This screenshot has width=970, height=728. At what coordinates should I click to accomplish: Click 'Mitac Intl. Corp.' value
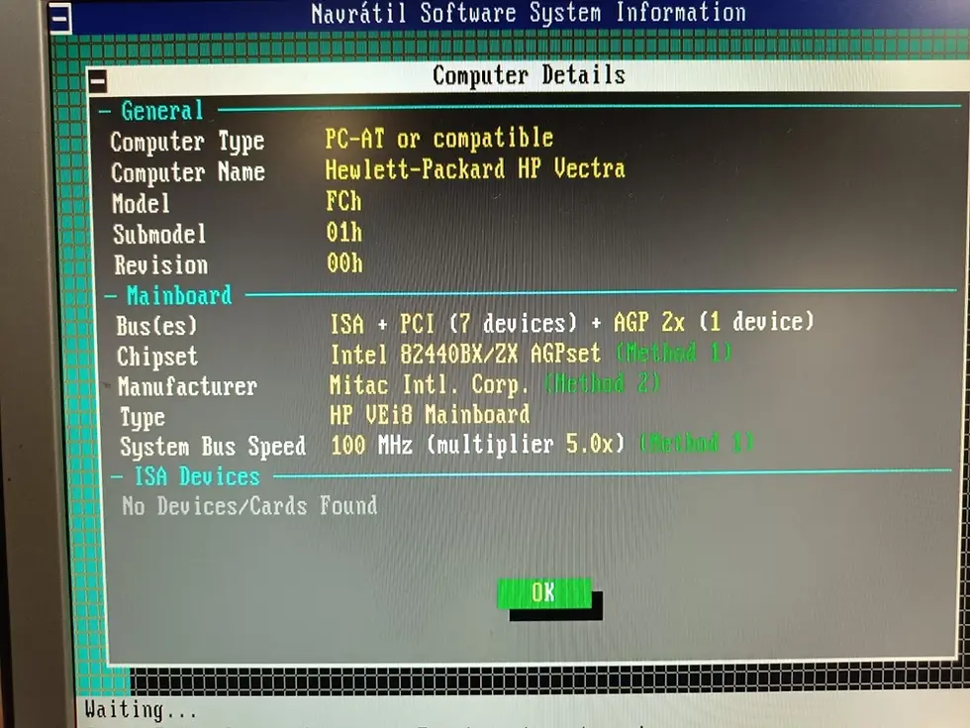click(x=430, y=384)
